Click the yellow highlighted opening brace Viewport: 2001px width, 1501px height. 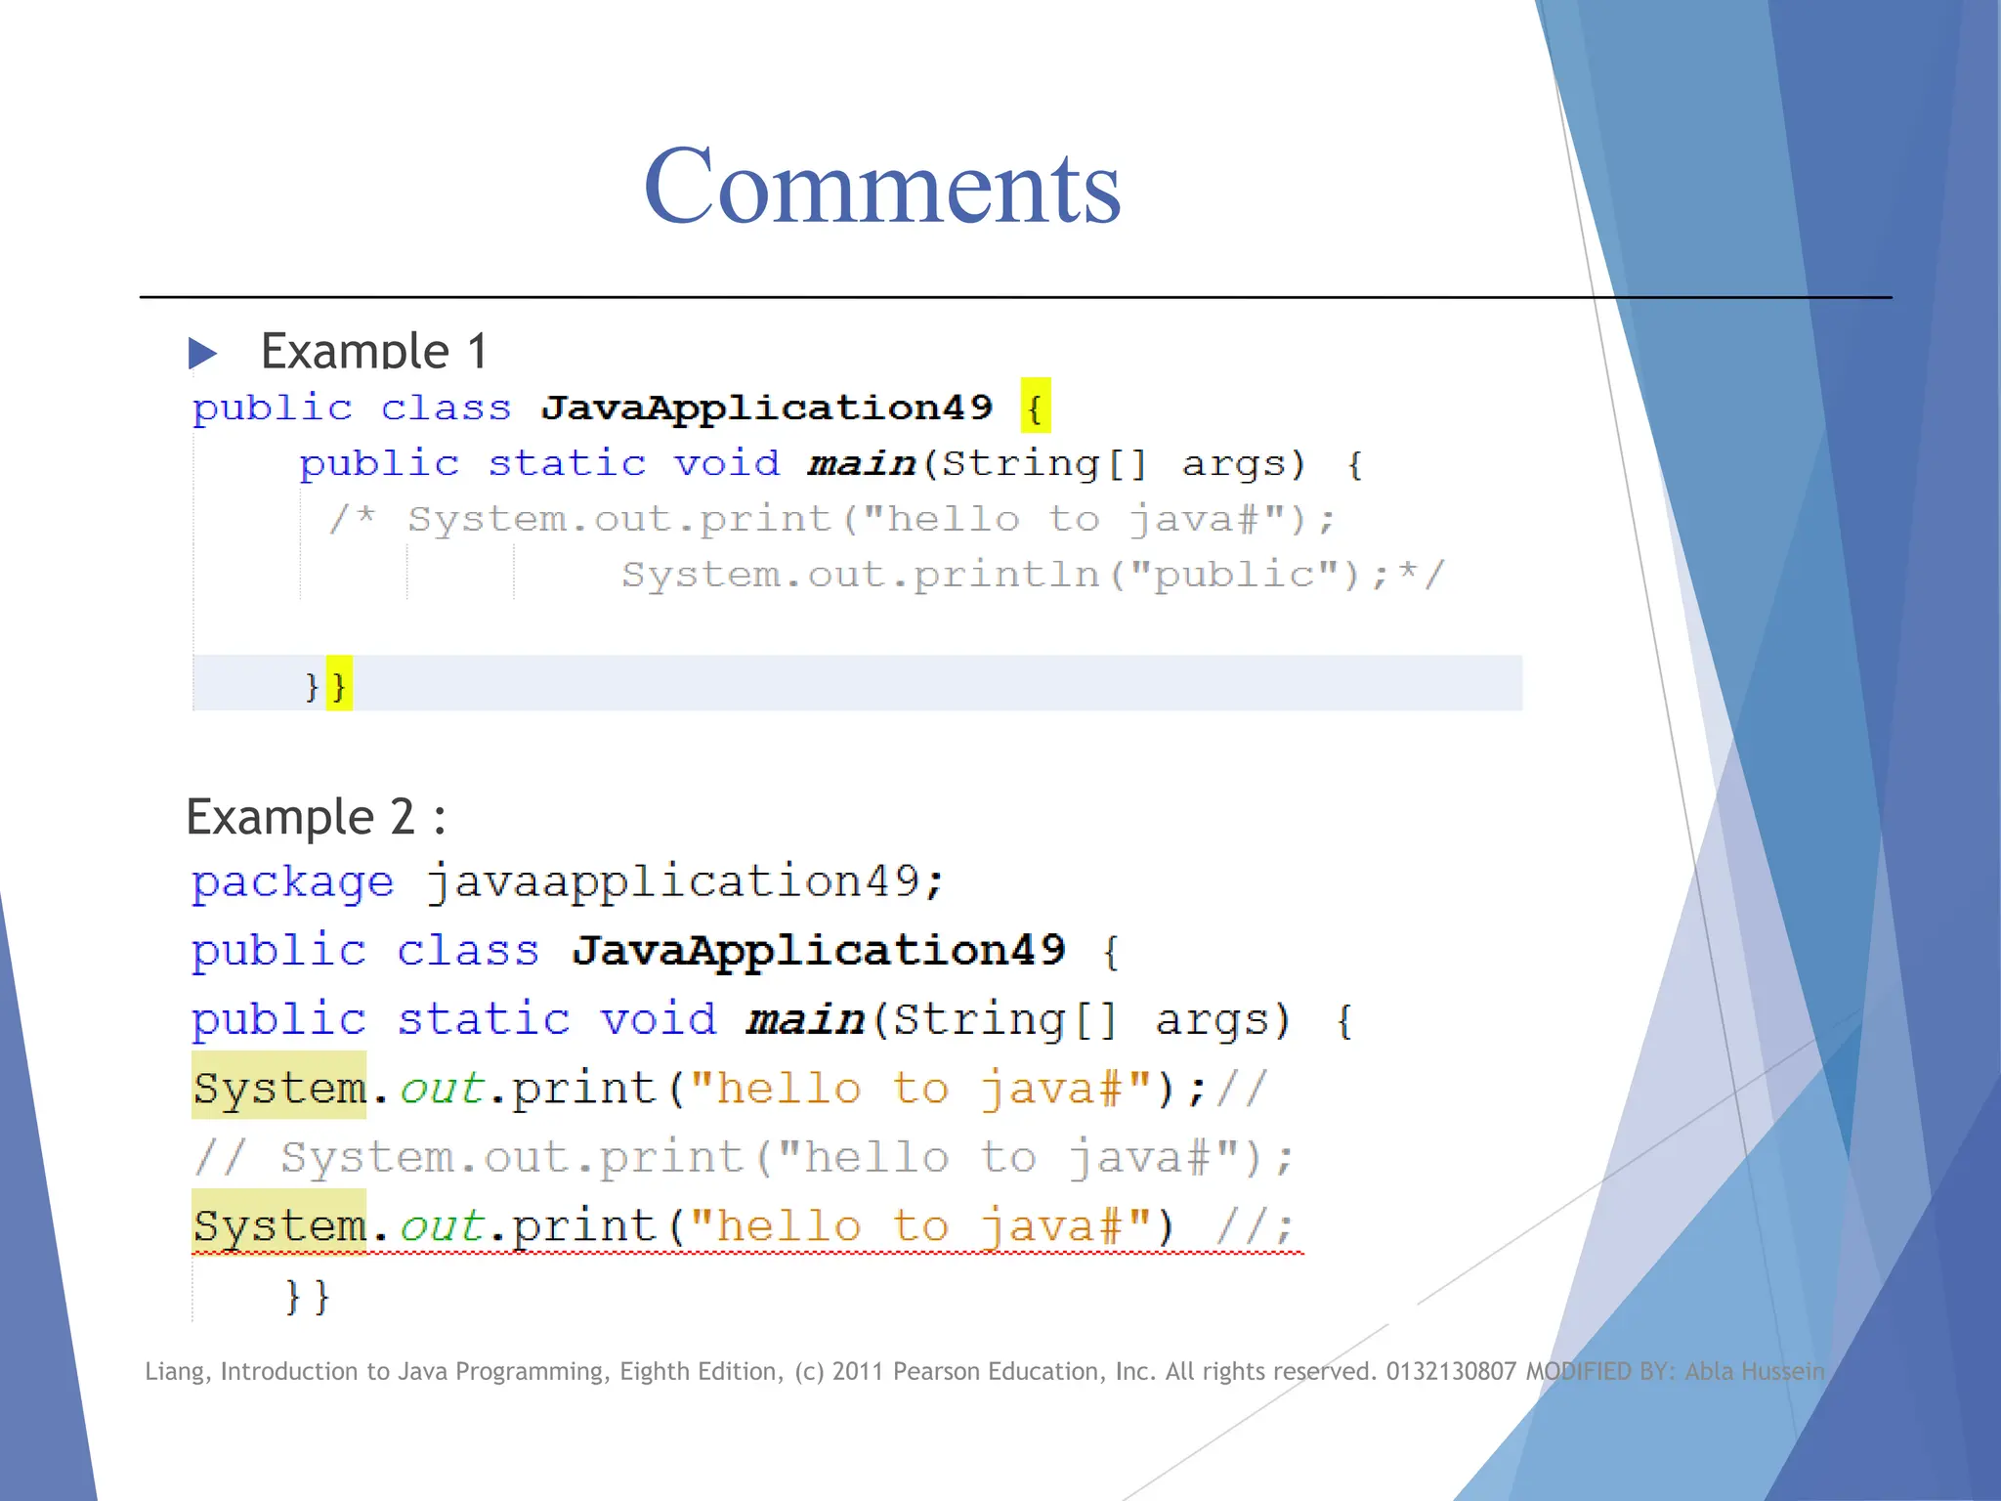[1035, 406]
